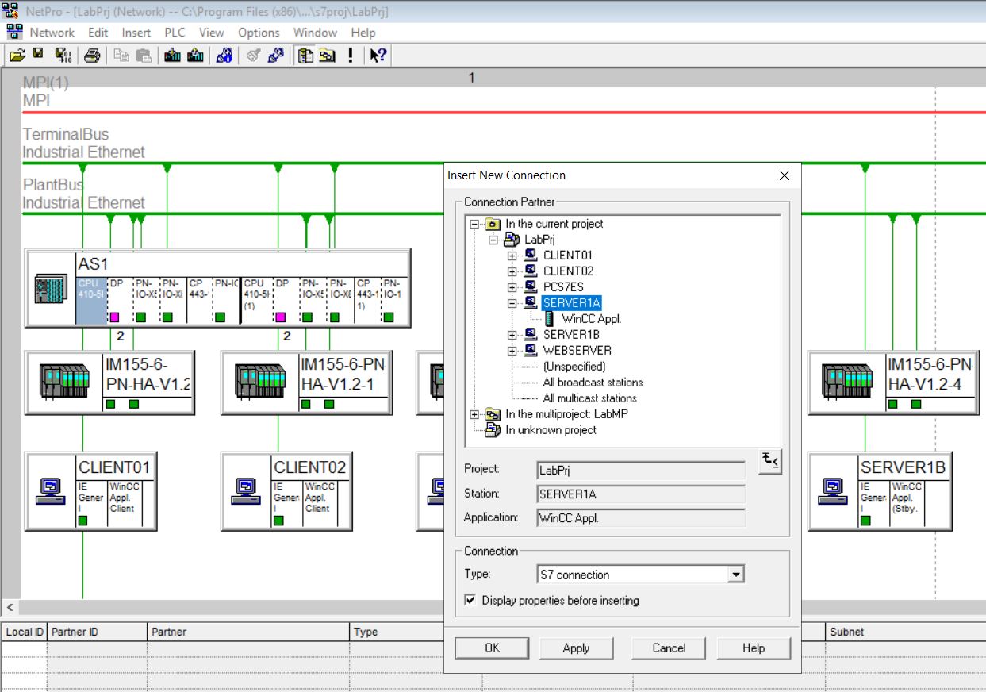Click the Paste toolbar icon
The height and width of the screenshot is (692, 986).
tap(143, 55)
